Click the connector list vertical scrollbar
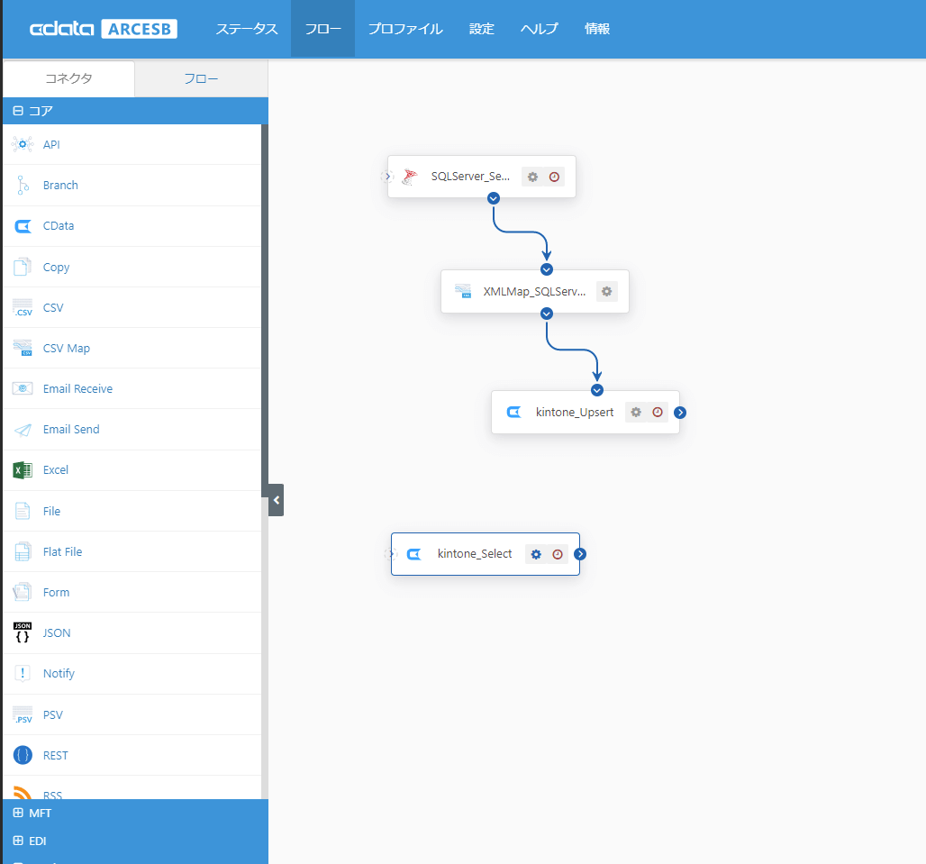 pos(265,311)
